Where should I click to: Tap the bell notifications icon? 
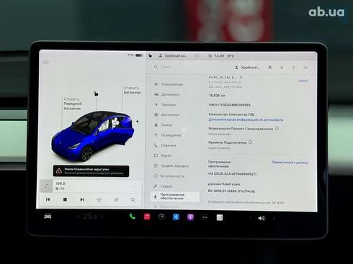(x=282, y=68)
